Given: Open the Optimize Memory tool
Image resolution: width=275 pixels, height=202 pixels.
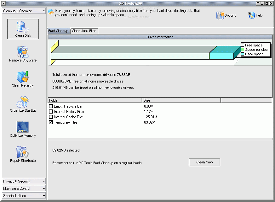Looking at the screenshot, I should [23, 129].
